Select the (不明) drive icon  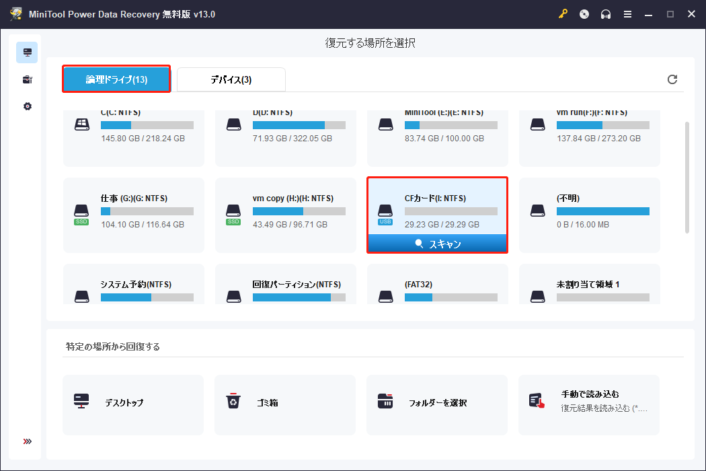pyautogui.click(x=538, y=211)
